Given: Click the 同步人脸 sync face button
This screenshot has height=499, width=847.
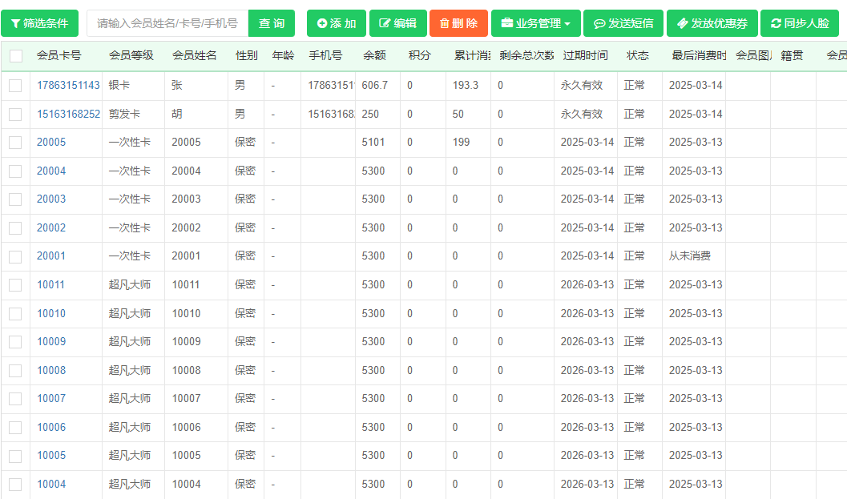Looking at the screenshot, I should tap(800, 23).
